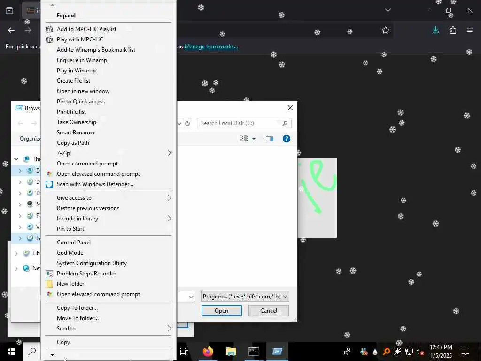
Task: Open the Programs file type dropdown
Action: click(245, 297)
